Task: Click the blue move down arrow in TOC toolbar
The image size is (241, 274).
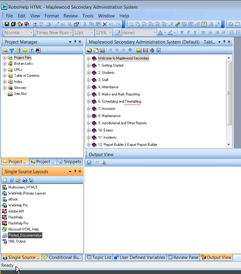Action: pos(130,50)
